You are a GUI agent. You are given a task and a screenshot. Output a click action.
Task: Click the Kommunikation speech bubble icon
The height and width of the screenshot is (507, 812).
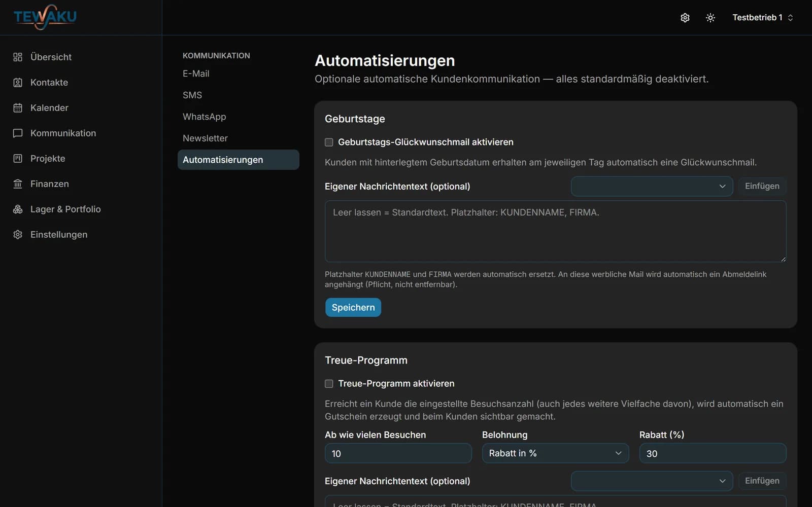pyautogui.click(x=18, y=133)
